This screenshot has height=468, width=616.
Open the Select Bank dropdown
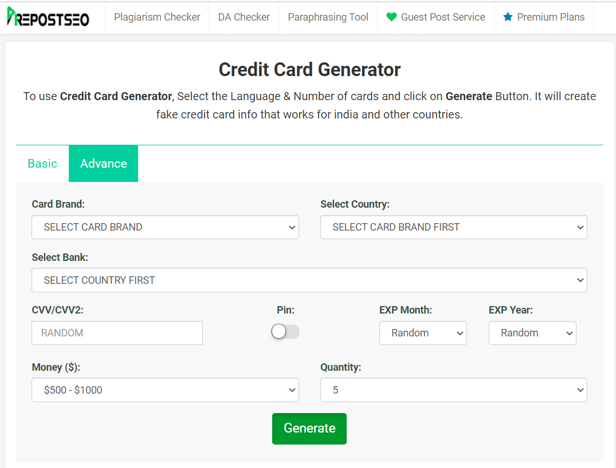click(x=309, y=280)
